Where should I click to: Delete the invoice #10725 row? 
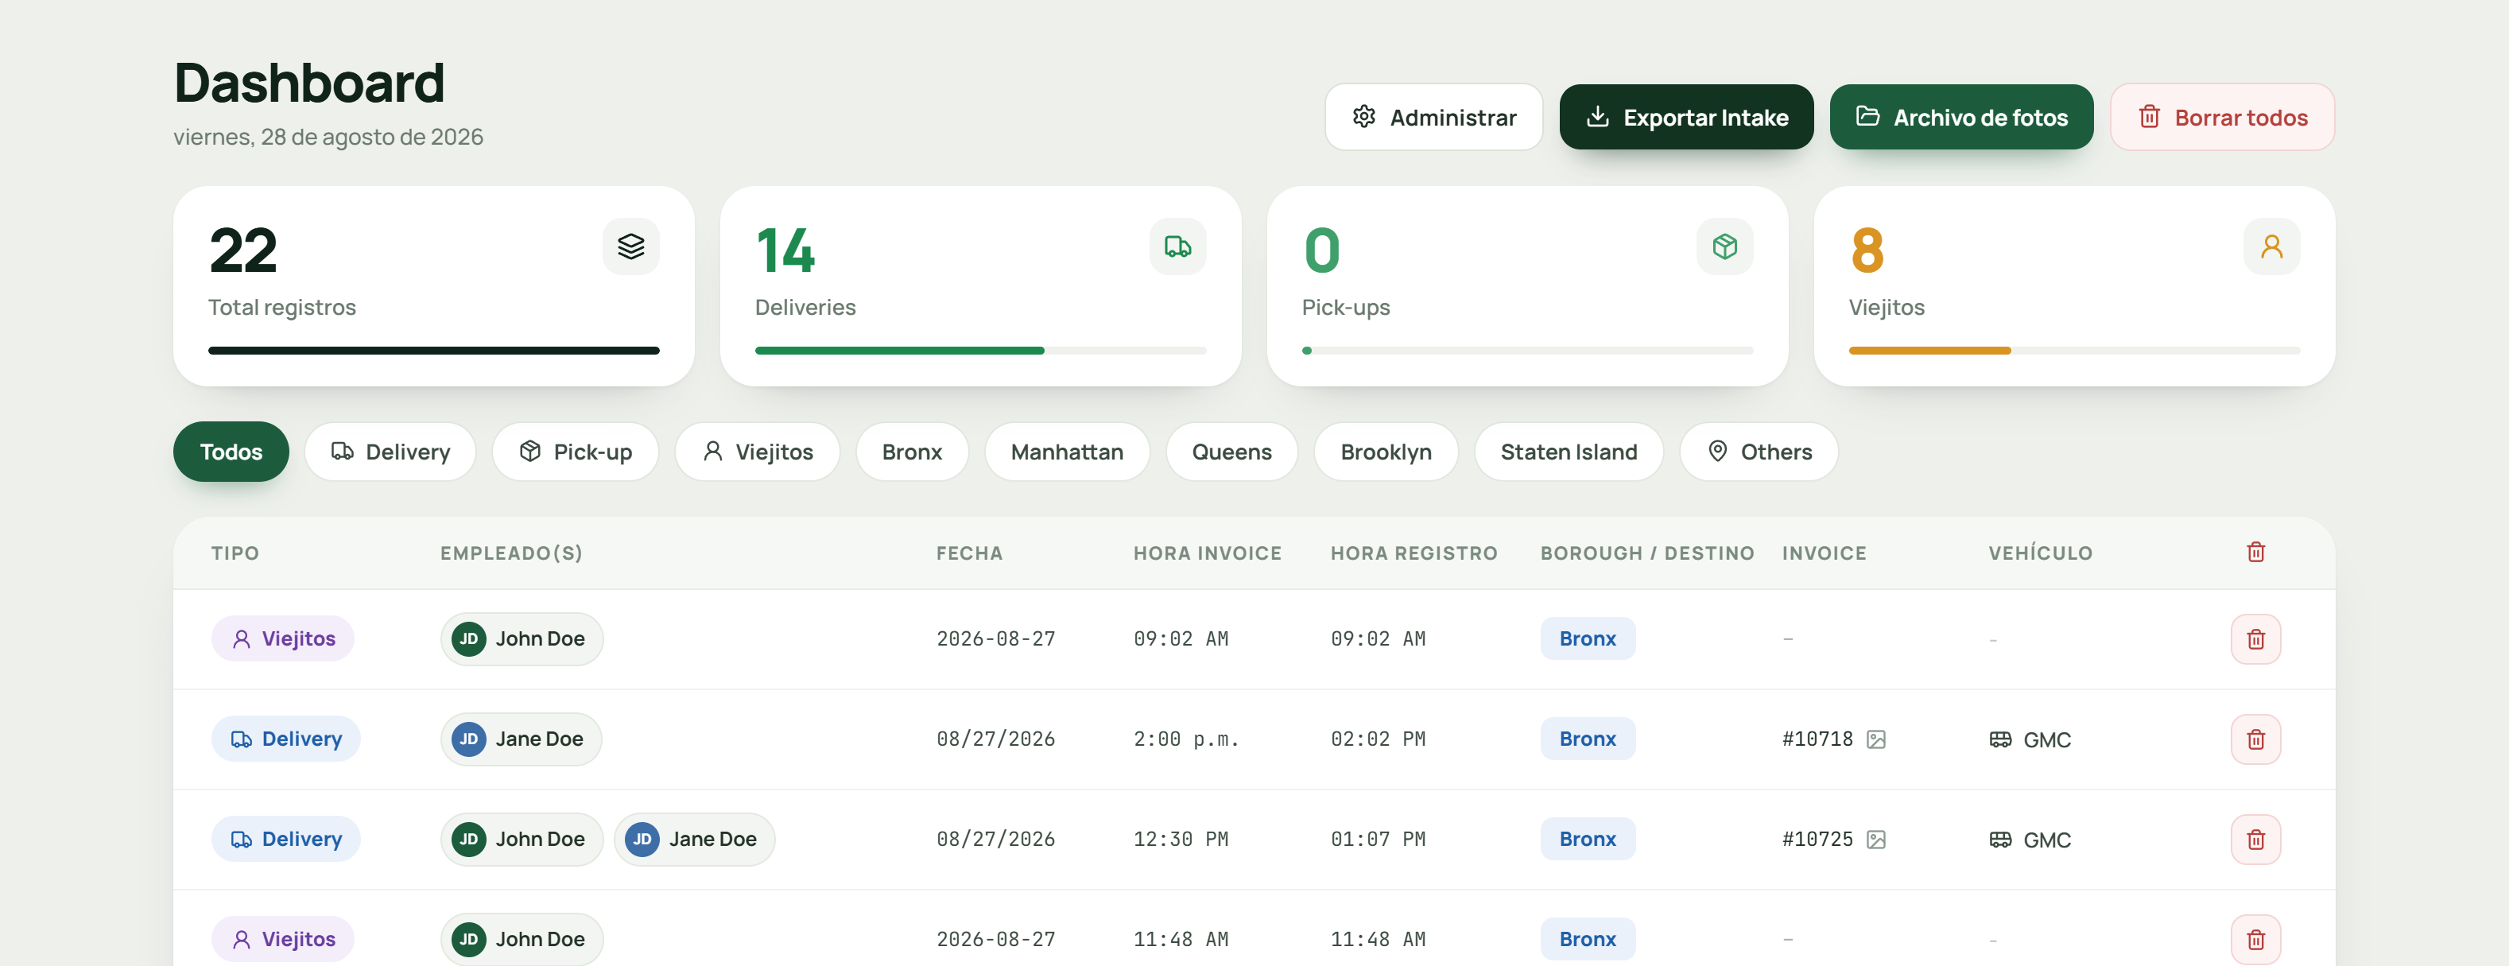click(x=2255, y=840)
